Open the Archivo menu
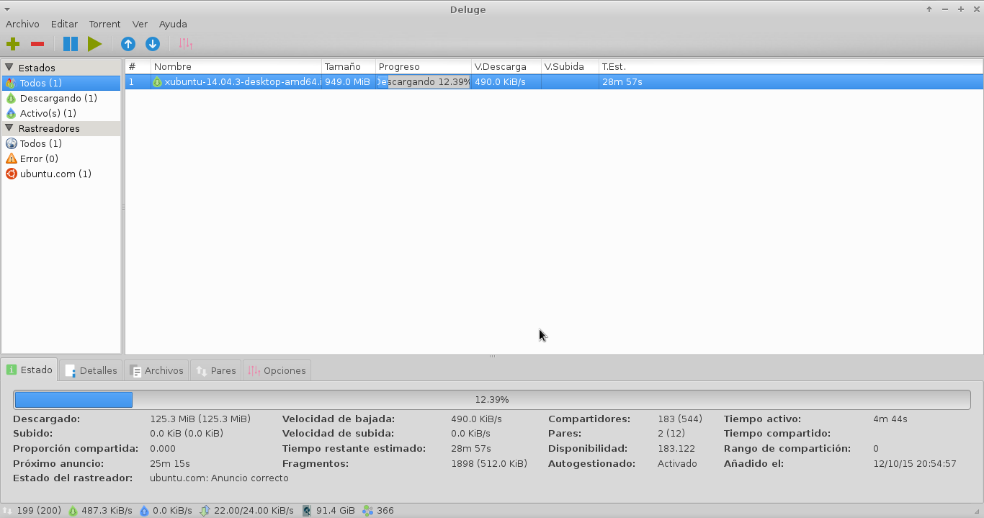The image size is (984, 518). click(22, 24)
